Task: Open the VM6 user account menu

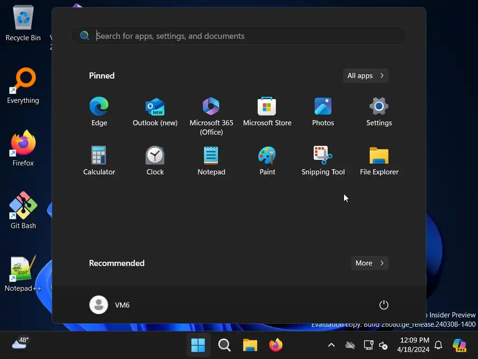Action: point(110,305)
